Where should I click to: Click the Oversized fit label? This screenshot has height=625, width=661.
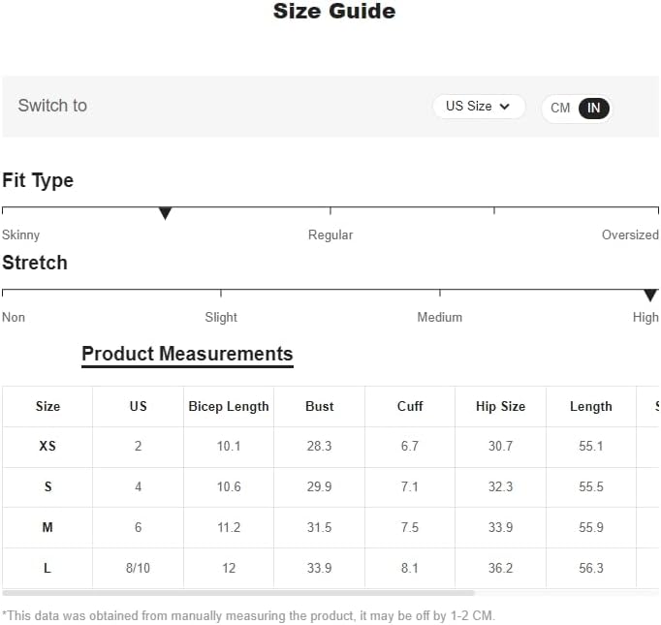coord(630,234)
